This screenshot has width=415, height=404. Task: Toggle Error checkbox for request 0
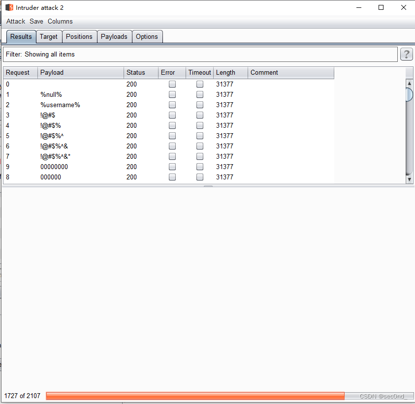(x=172, y=84)
